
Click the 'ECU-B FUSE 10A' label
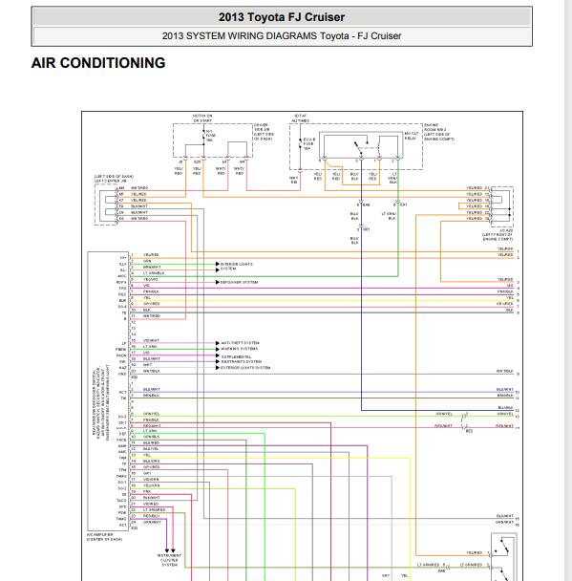coord(308,144)
